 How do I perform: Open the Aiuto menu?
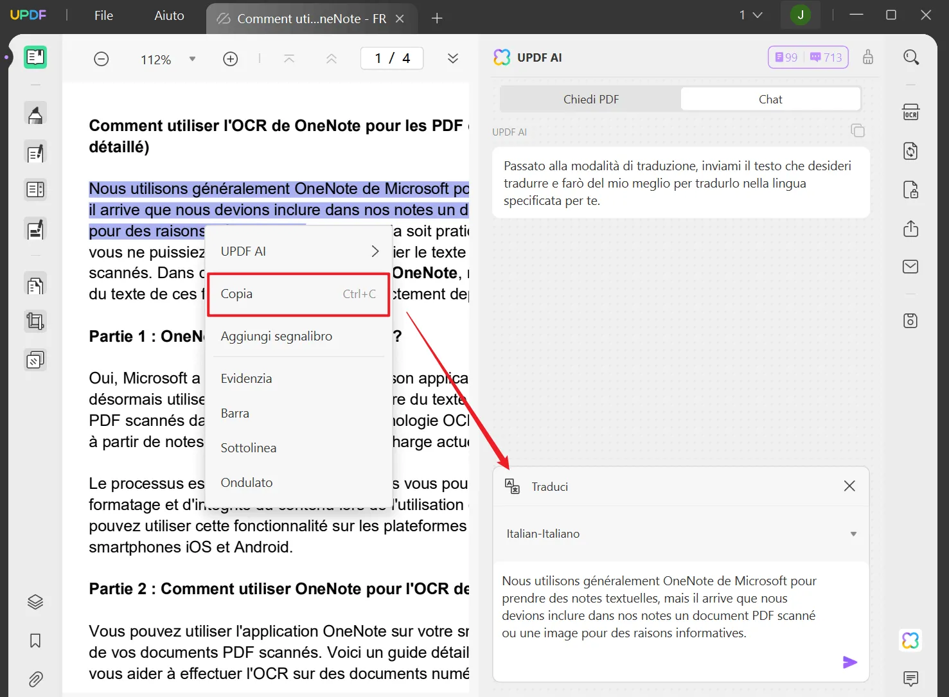pyautogui.click(x=169, y=15)
